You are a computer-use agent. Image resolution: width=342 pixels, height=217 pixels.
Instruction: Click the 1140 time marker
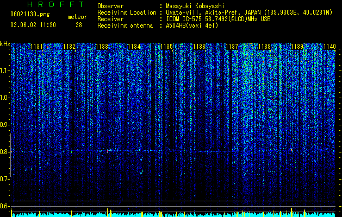[x=329, y=47]
